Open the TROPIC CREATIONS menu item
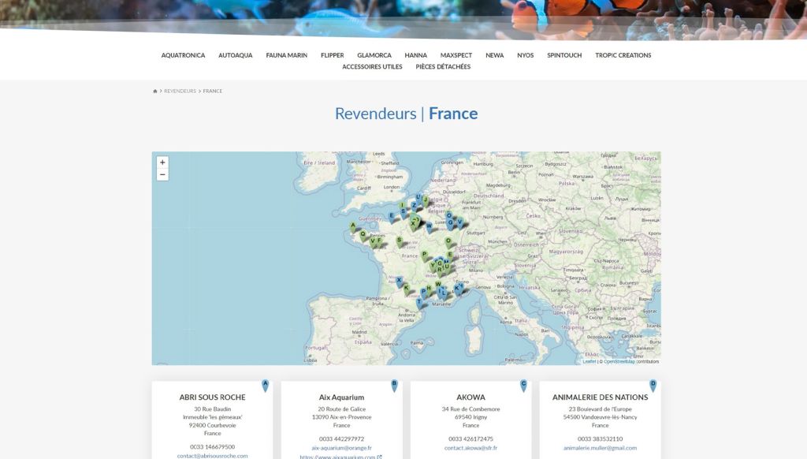The height and width of the screenshot is (459, 807). click(623, 55)
